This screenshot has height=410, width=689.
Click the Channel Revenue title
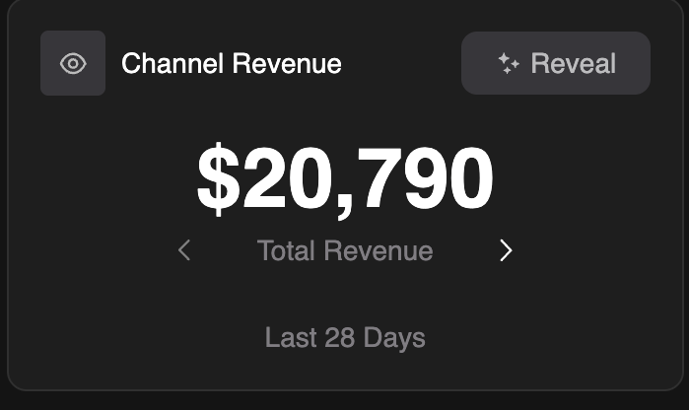point(231,63)
